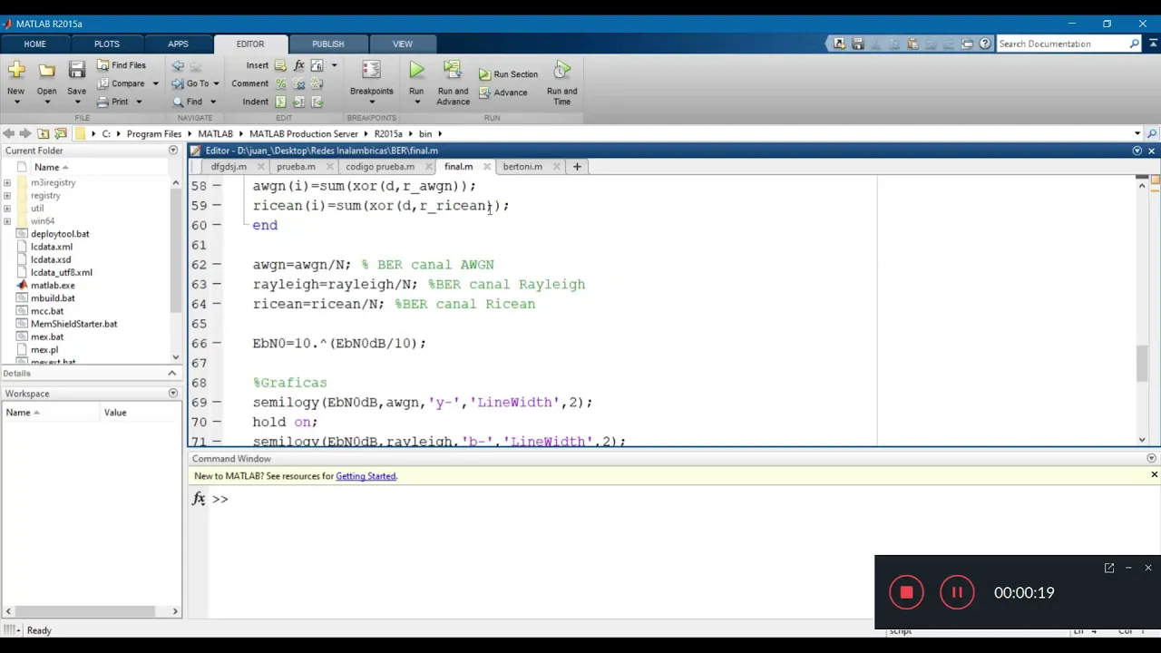Close the New to MATLAB banner
Screen dimensions: 1161x653
(1154, 475)
